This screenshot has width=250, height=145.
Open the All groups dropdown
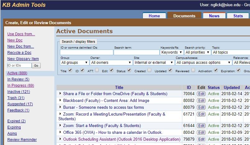[x=74, y=62]
